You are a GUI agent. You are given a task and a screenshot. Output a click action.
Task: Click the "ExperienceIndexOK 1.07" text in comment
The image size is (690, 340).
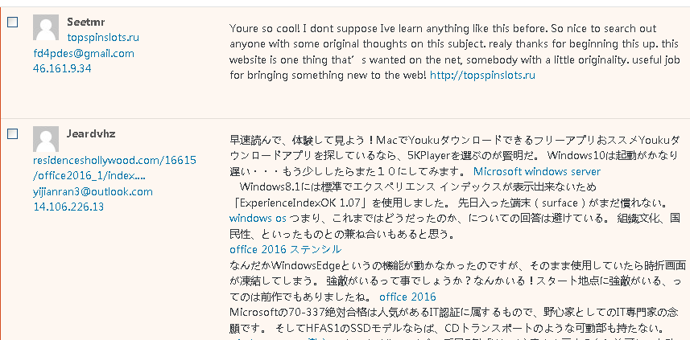tap(305, 203)
